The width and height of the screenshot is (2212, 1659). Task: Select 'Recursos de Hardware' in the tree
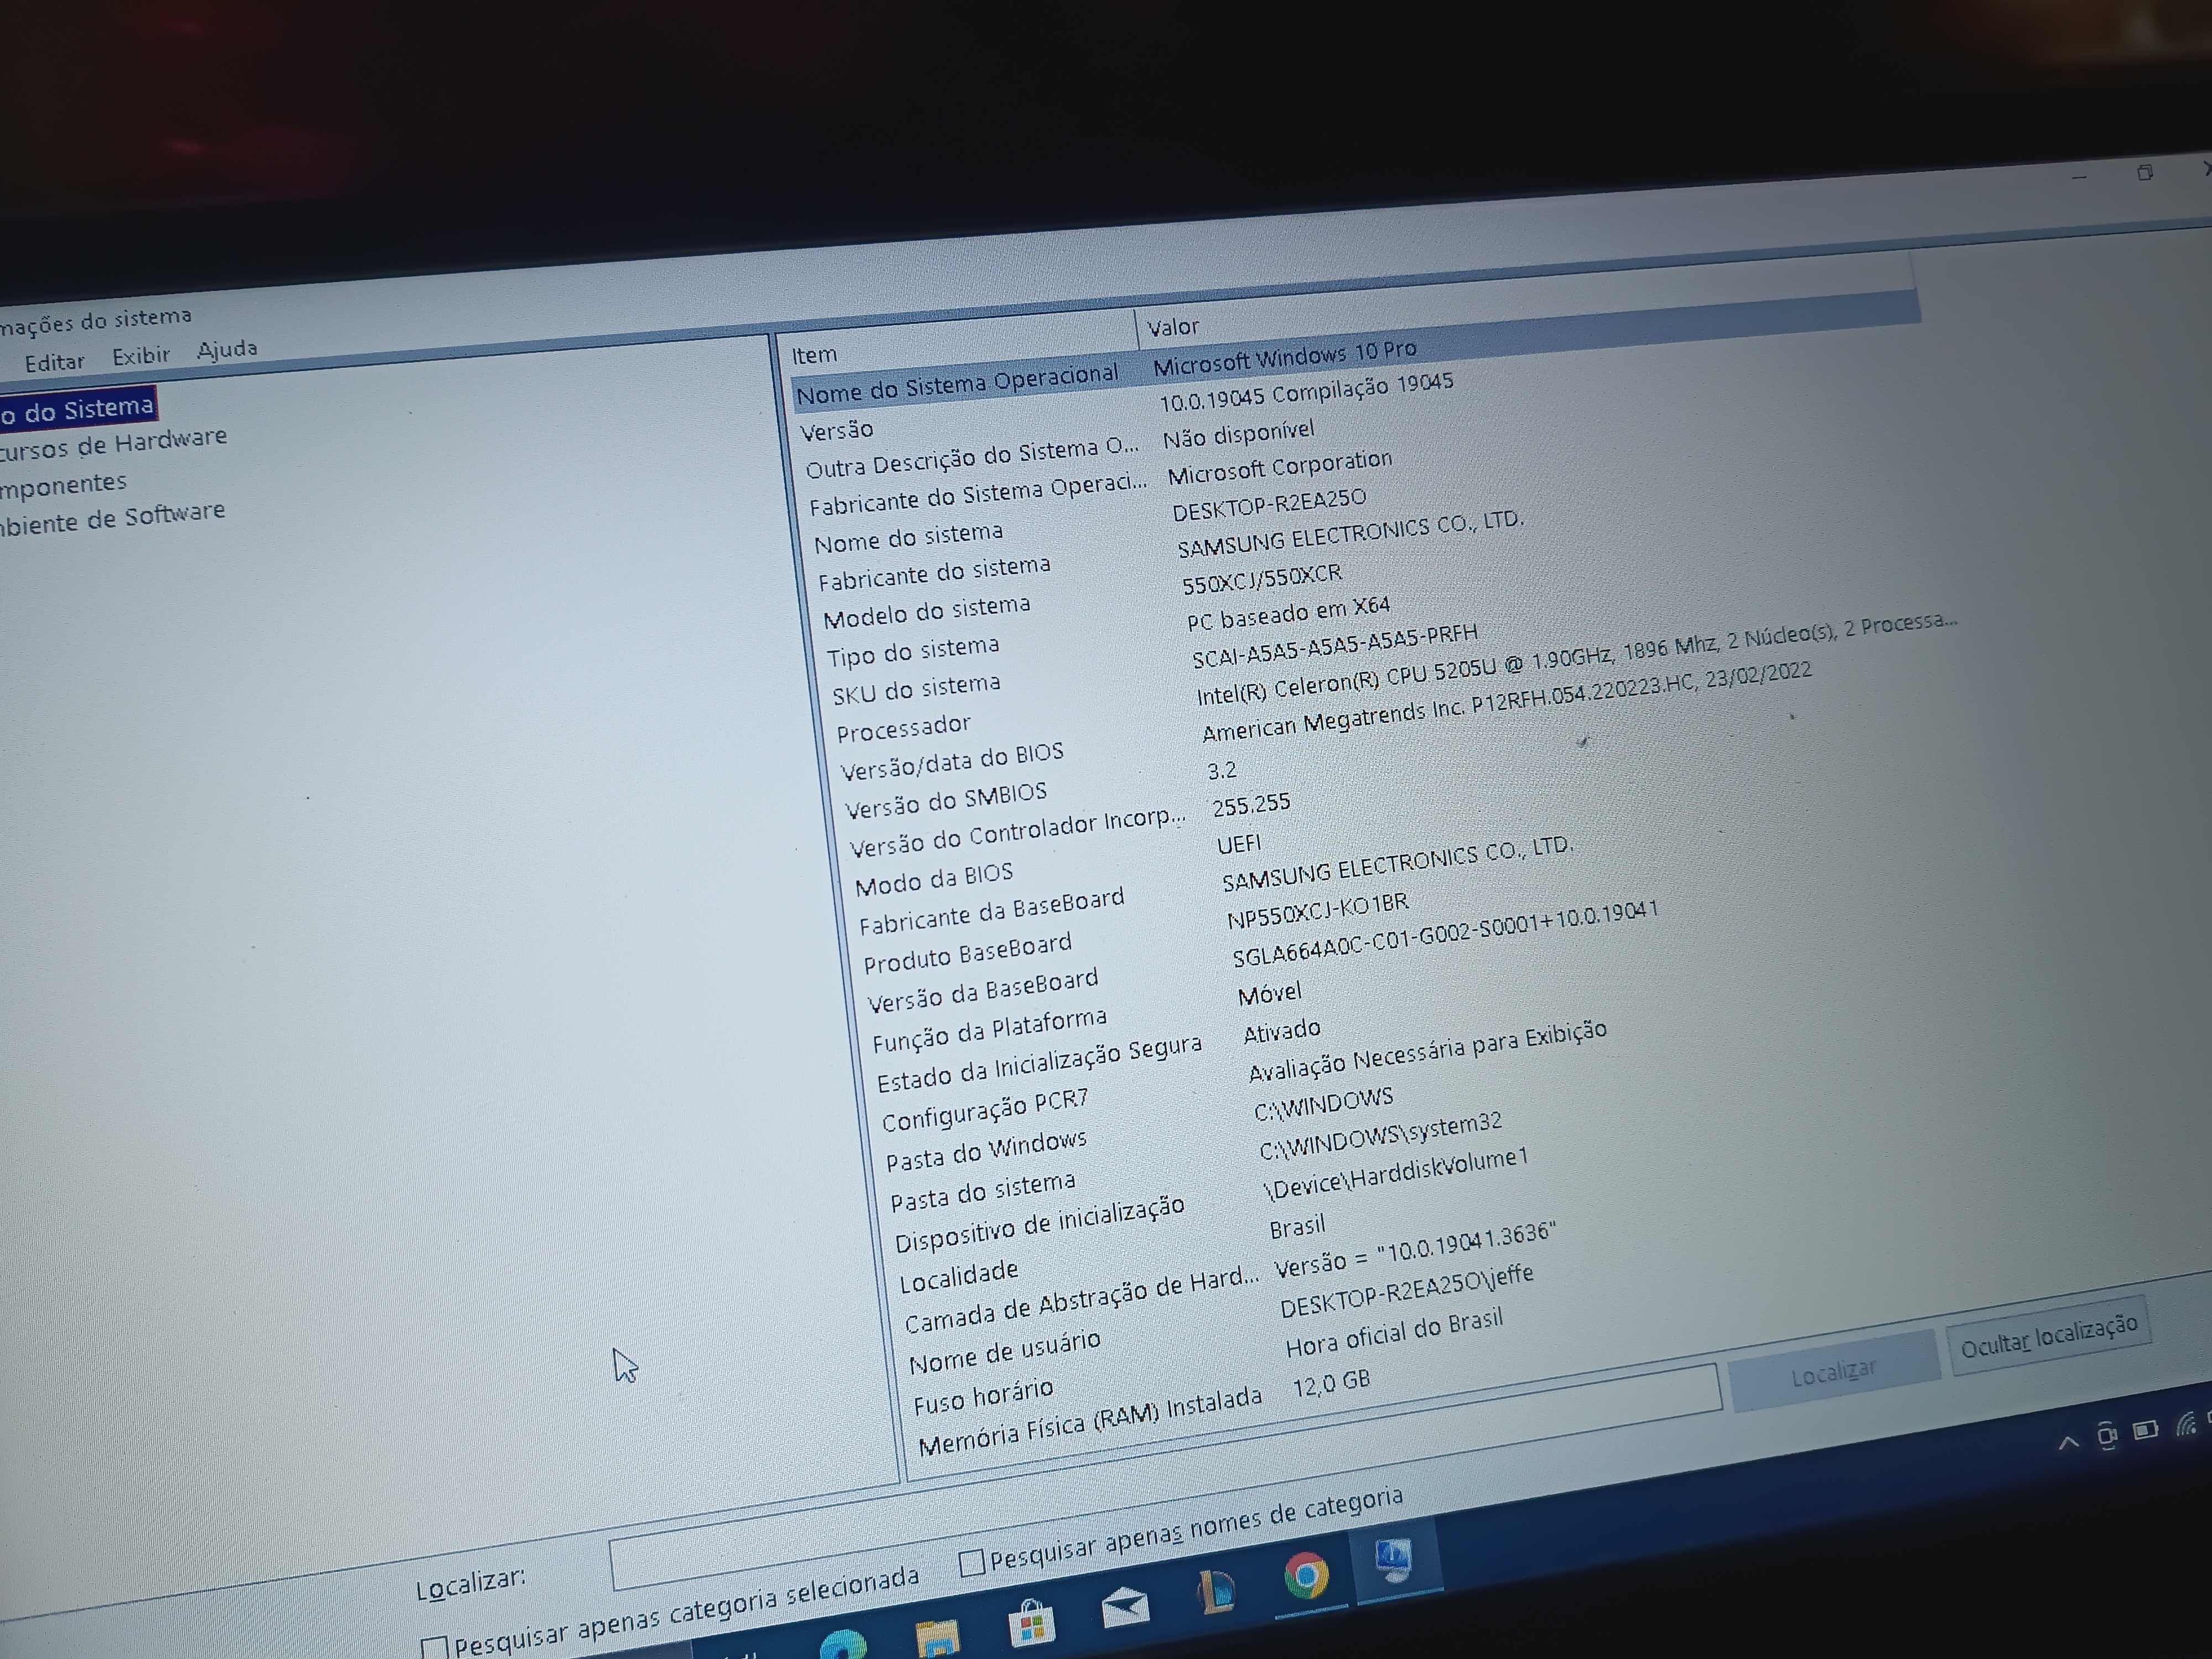point(113,444)
